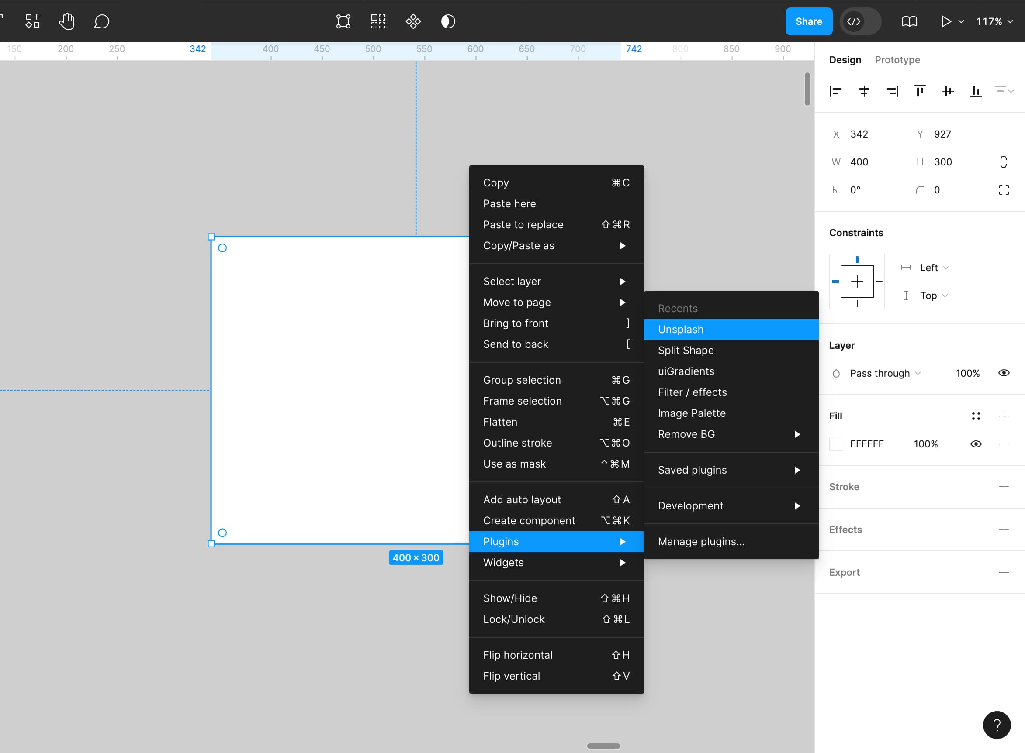
Task: Switch to the Prototype tab
Action: click(897, 60)
